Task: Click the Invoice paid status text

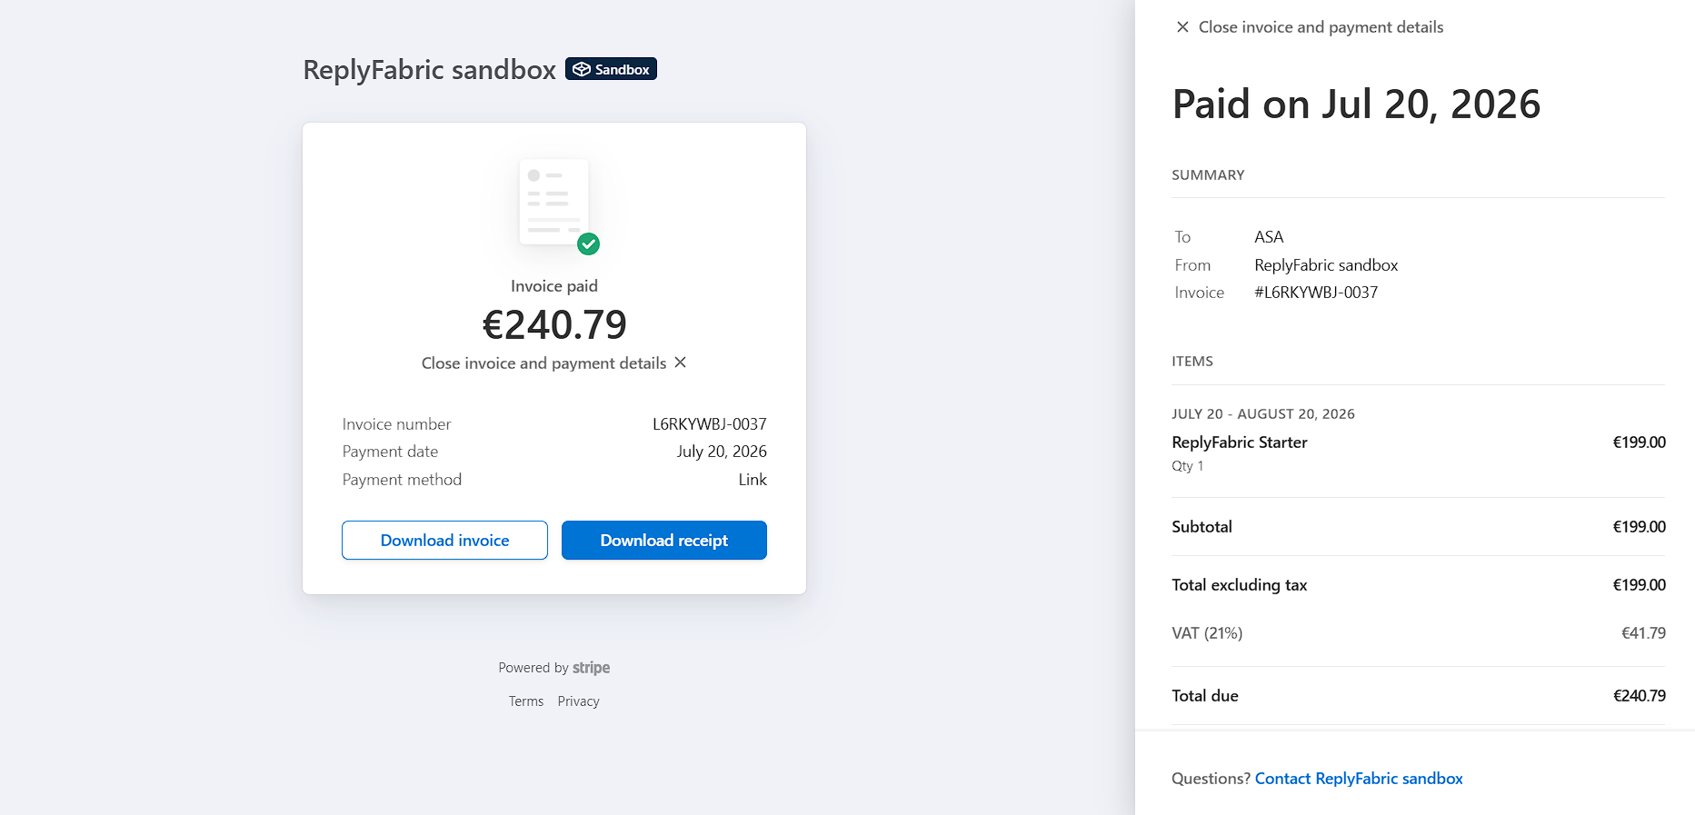Action: [x=554, y=286]
